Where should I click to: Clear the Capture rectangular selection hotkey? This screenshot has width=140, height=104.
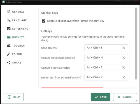tap(124, 58)
